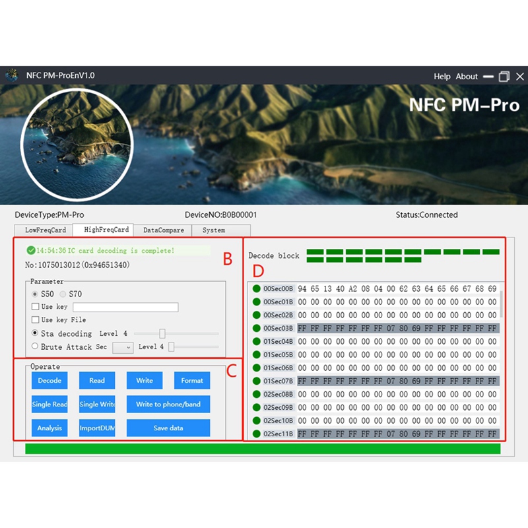The height and width of the screenshot is (528, 528).
Task: Click the Format button
Action: tap(192, 380)
